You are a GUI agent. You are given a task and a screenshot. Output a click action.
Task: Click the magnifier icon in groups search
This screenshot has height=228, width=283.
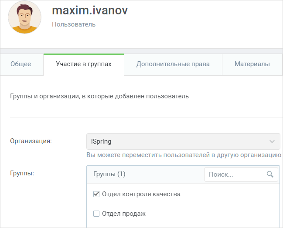[x=270, y=174]
